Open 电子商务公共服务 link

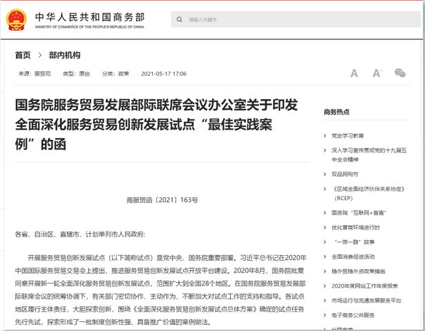click(353, 315)
